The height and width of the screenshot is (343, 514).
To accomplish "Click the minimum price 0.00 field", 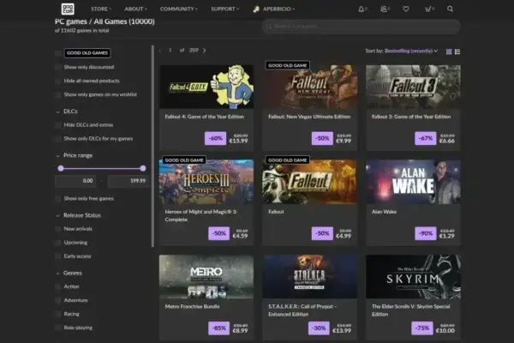I will point(75,181).
